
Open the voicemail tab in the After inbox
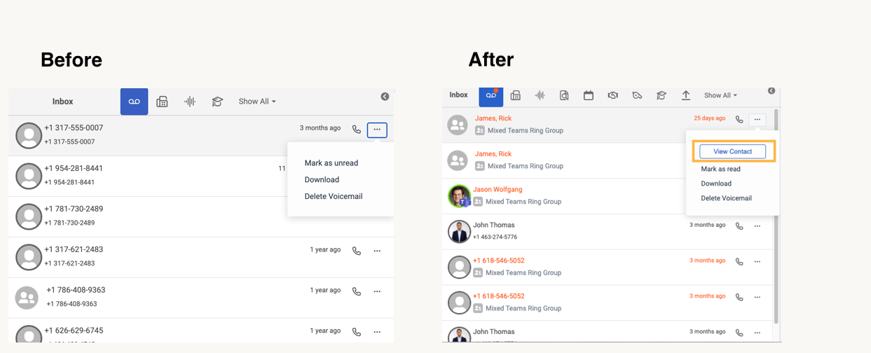click(491, 95)
